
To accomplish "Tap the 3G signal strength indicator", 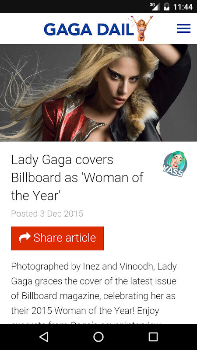I will [155, 7].
